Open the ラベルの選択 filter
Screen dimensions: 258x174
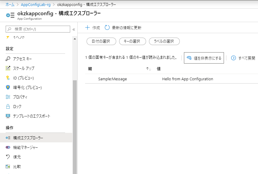164,41
